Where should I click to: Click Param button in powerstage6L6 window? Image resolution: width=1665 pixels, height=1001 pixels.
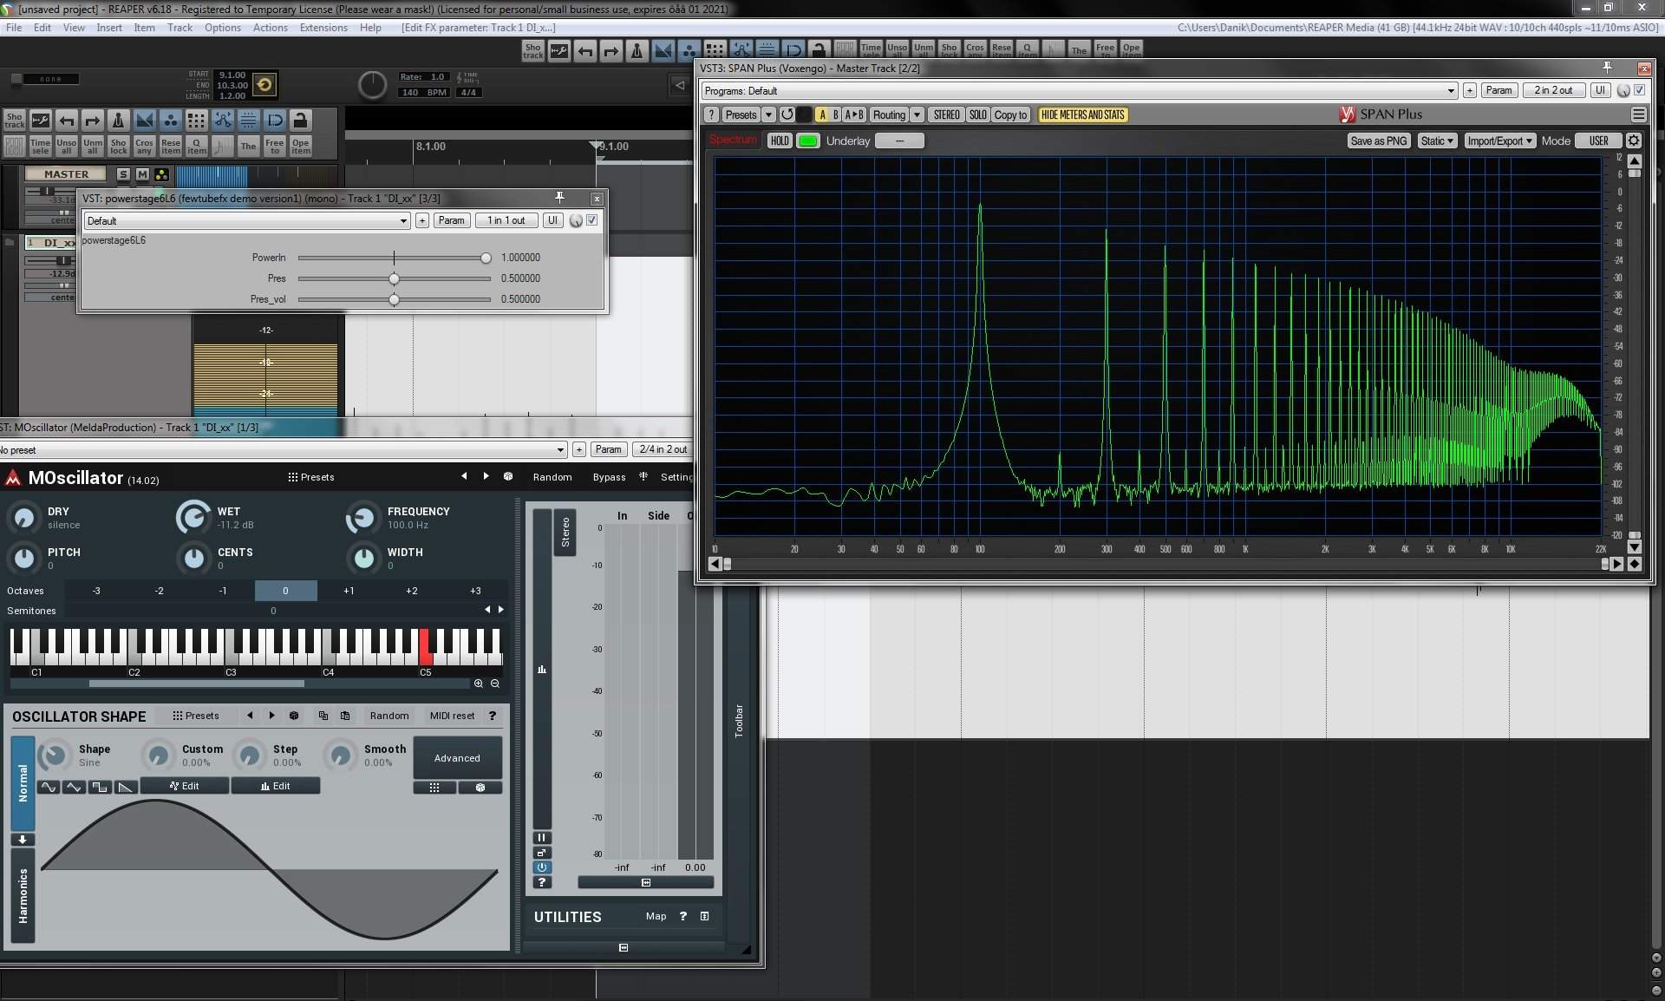coord(451,220)
